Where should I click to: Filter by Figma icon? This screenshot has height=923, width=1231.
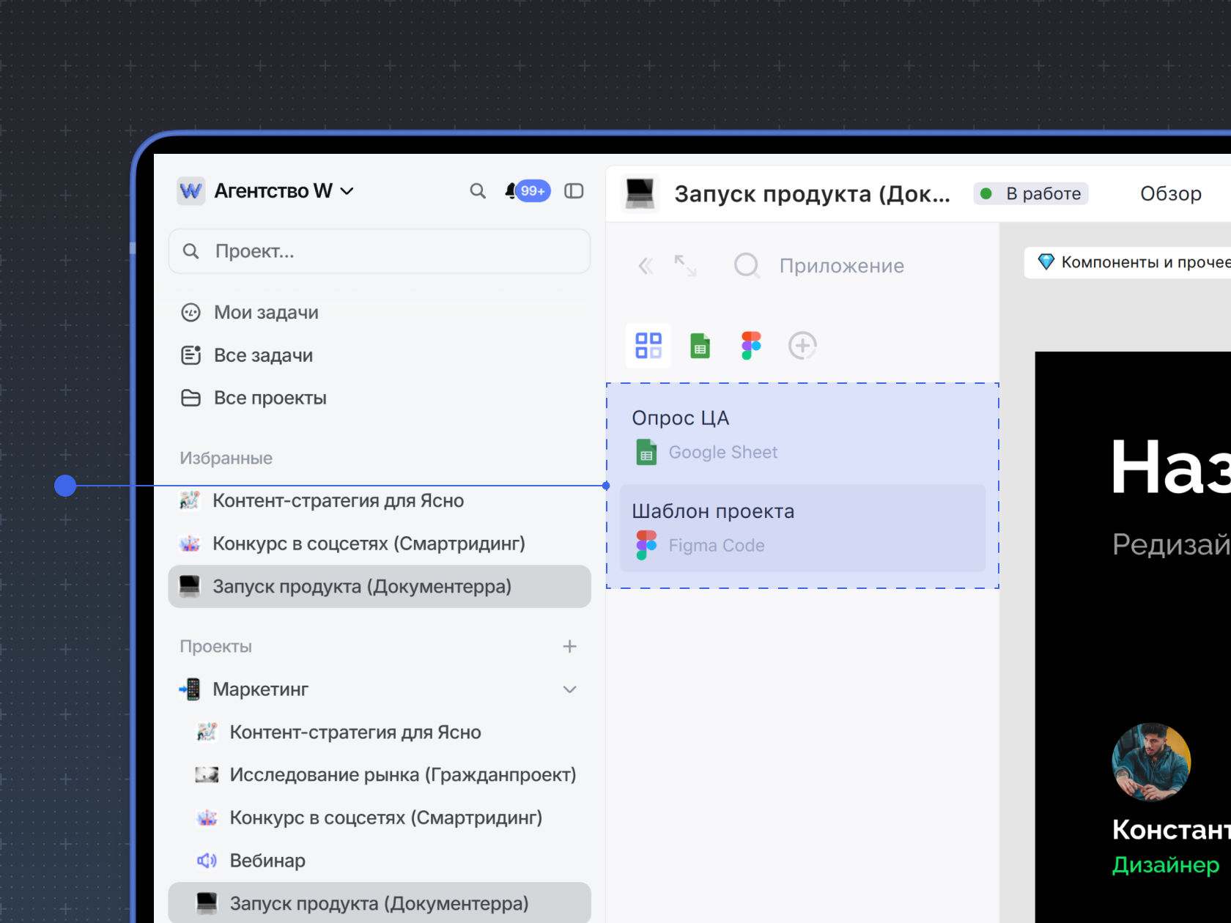coord(751,346)
